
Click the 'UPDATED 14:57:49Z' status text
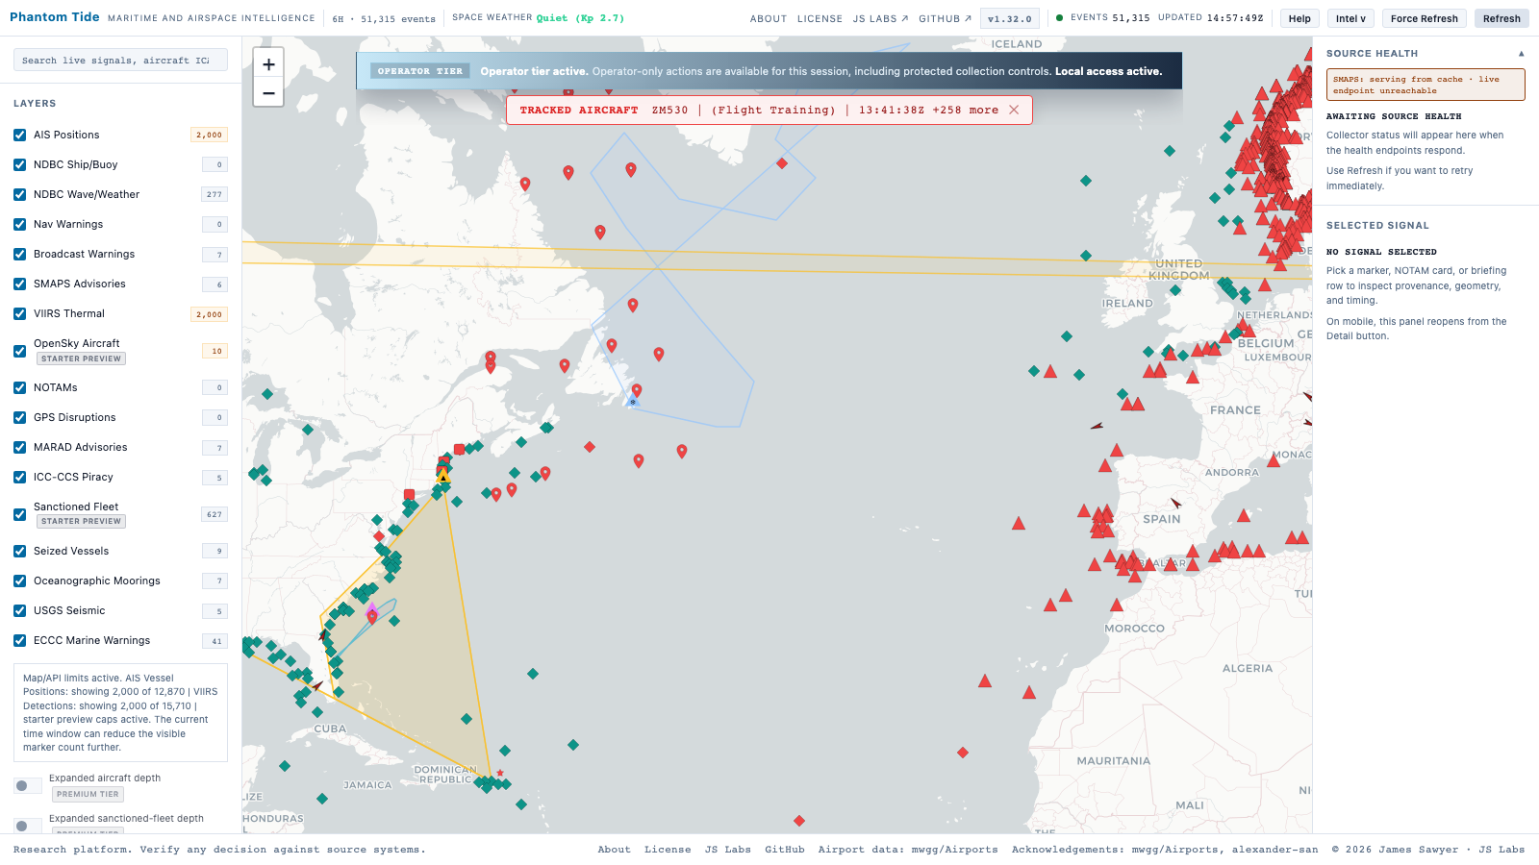pyautogui.click(x=1211, y=17)
